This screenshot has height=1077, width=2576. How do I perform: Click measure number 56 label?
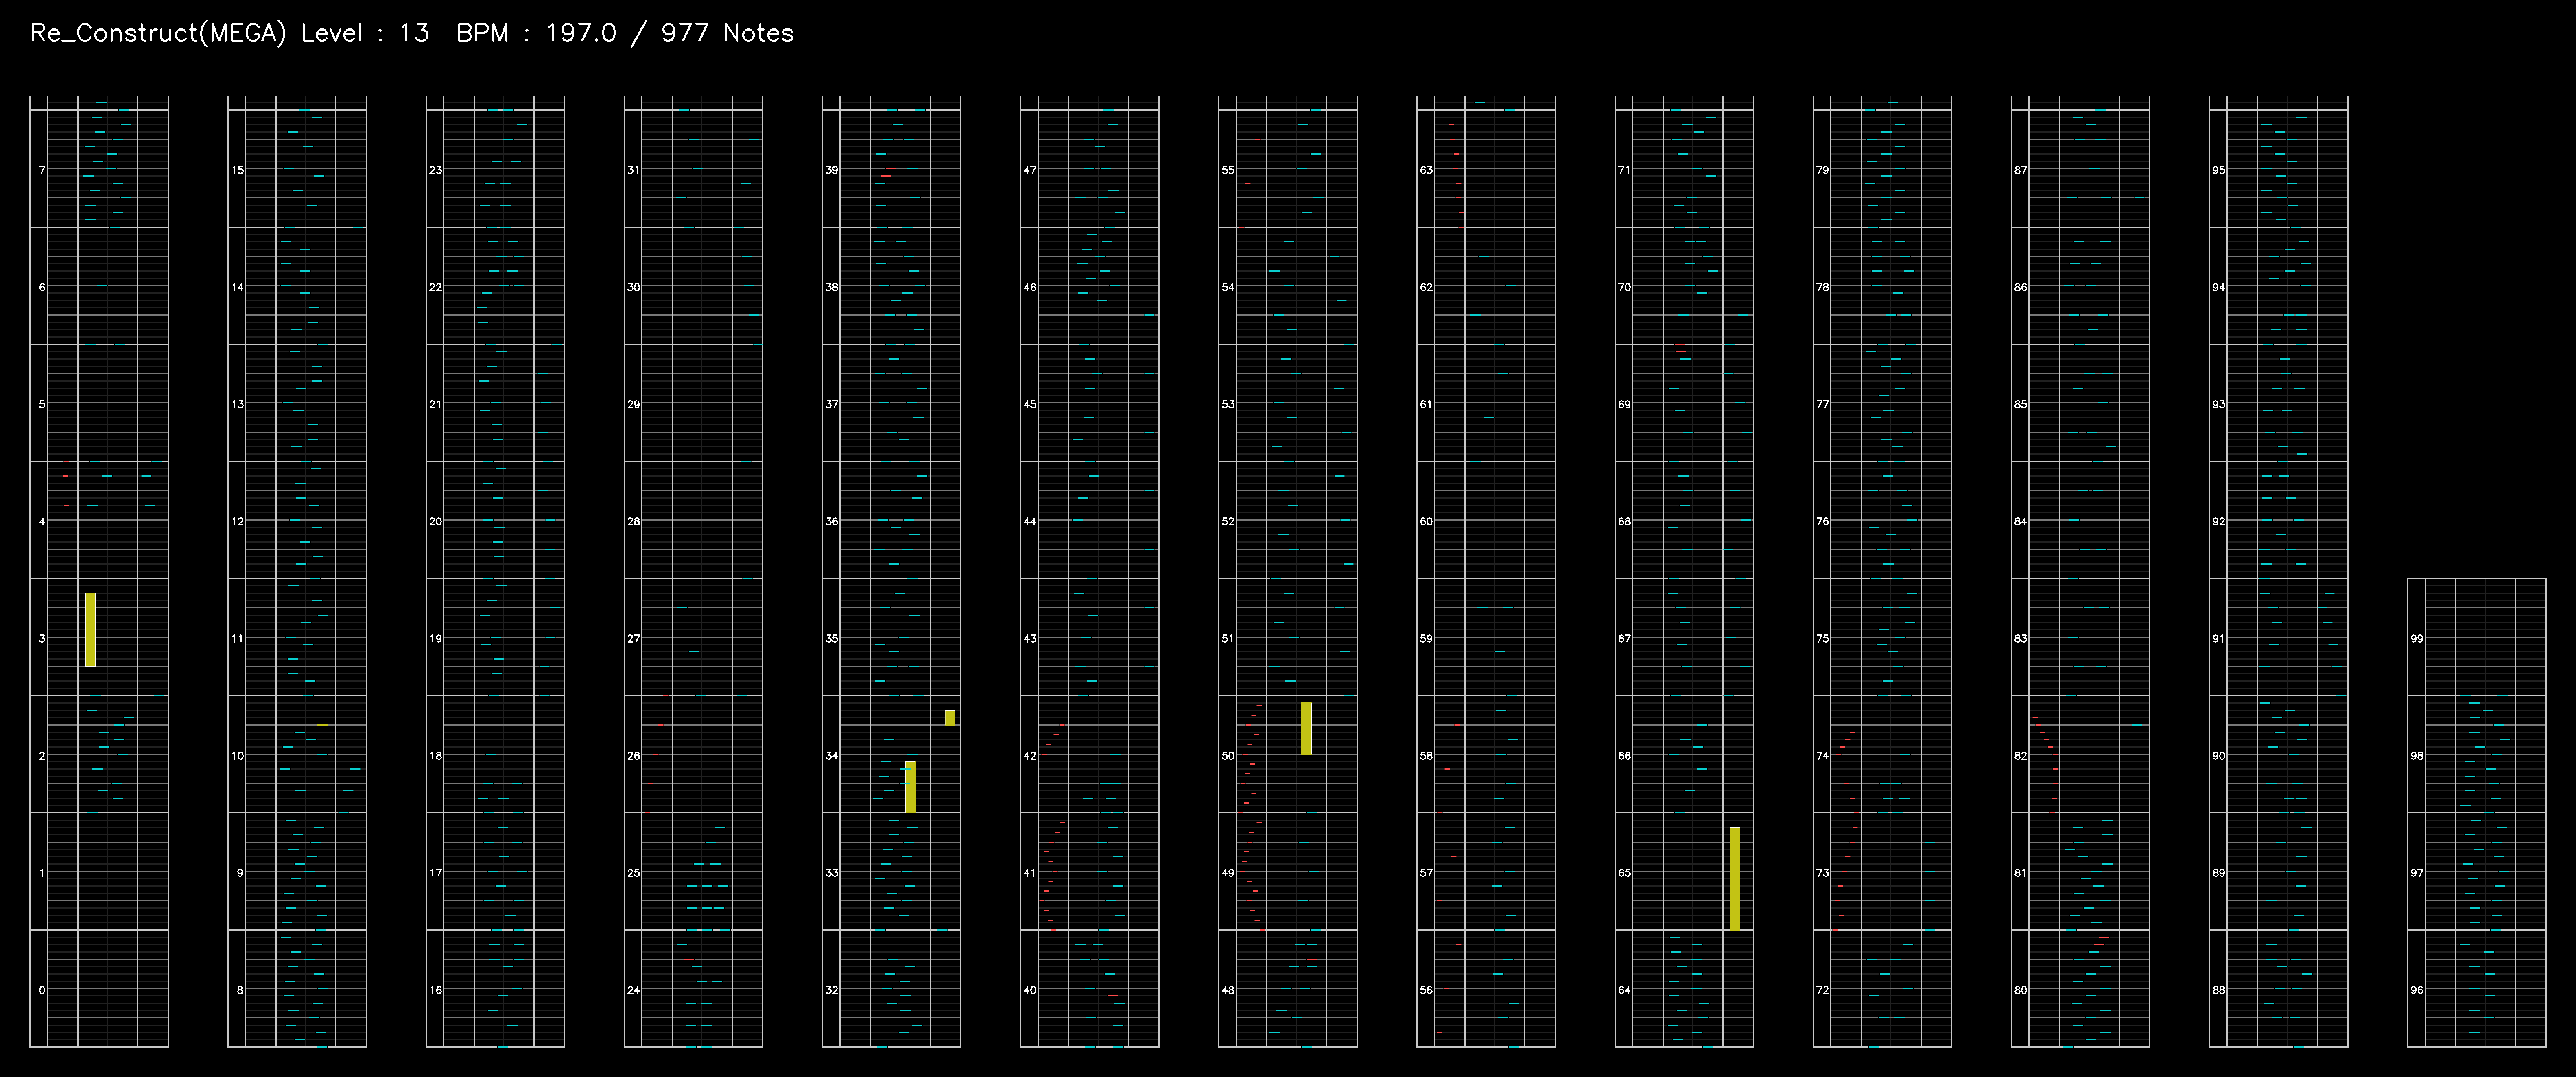coord(1426,990)
